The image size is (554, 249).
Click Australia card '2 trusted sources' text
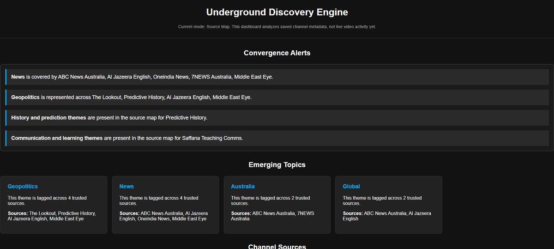click(x=271, y=200)
